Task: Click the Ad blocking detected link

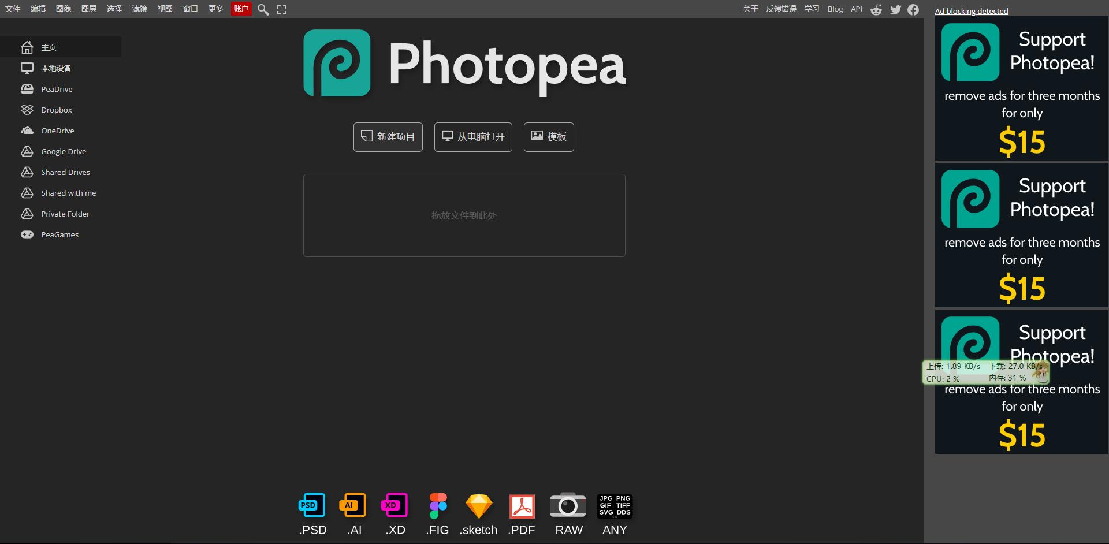Action: click(x=972, y=11)
